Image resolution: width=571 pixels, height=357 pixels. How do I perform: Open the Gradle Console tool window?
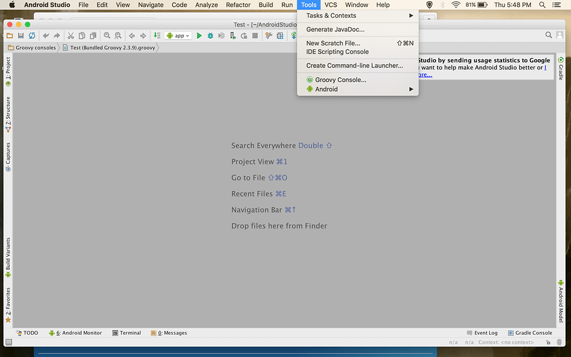pyautogui.click(x=530, y=333)
